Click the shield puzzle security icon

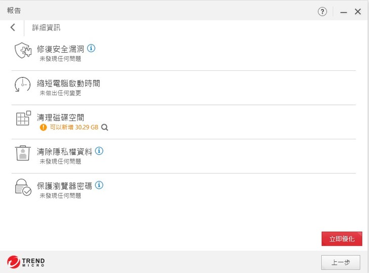pyautogui.click(x=23, y=51)
